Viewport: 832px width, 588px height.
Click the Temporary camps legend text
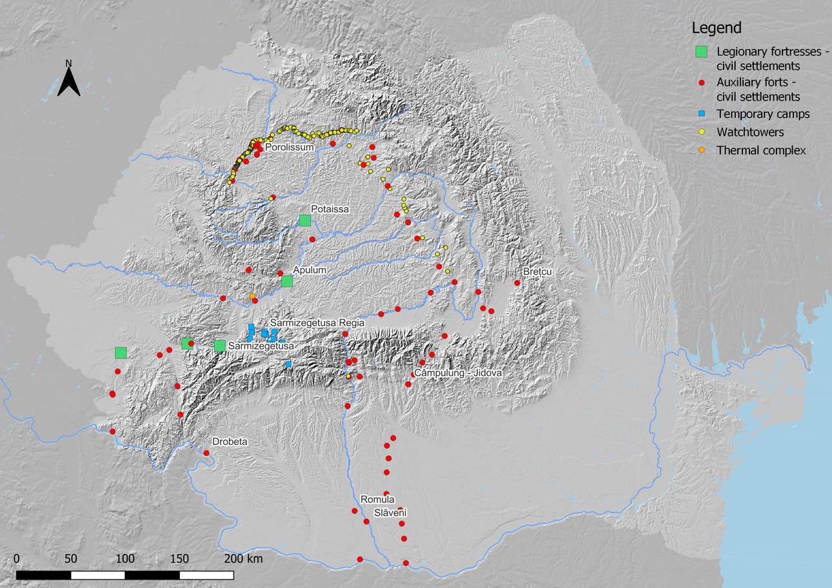pyautogui.click(x=763, y=114)
